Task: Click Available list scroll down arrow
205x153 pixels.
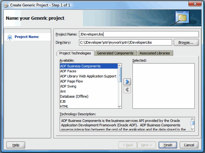Action: [120, 106]
